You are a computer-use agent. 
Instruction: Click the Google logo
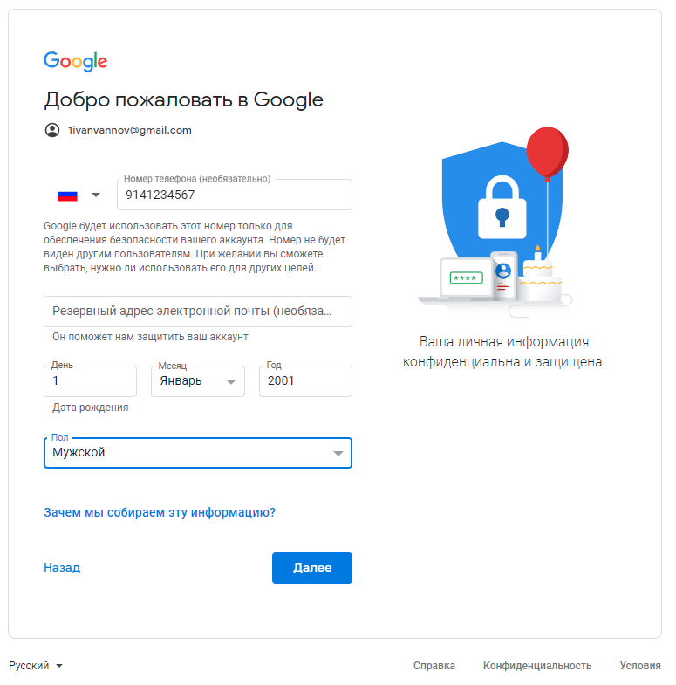pos(76,61)
